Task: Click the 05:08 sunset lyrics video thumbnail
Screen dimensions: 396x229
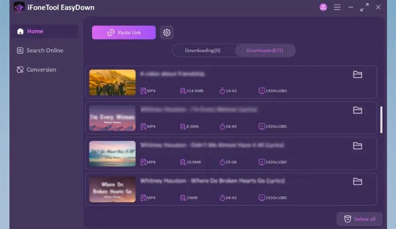Action: tap(112, 154)
